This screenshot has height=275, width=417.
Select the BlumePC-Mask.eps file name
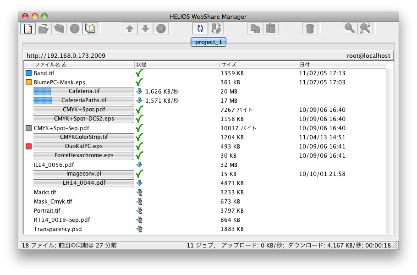point(59,82)
